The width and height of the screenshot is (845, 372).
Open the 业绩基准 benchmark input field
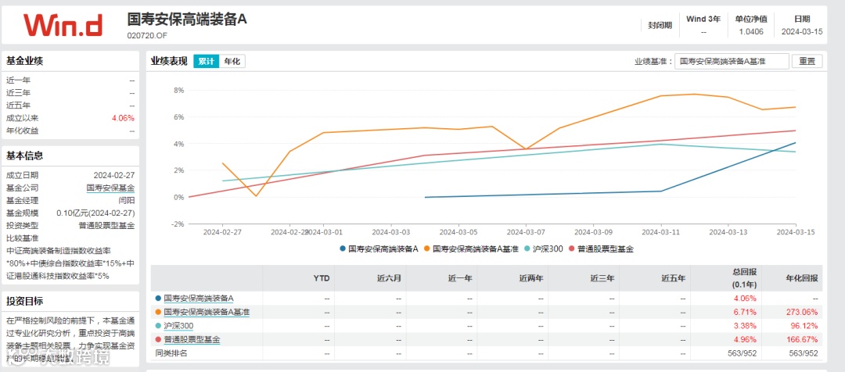pos(732,62)
